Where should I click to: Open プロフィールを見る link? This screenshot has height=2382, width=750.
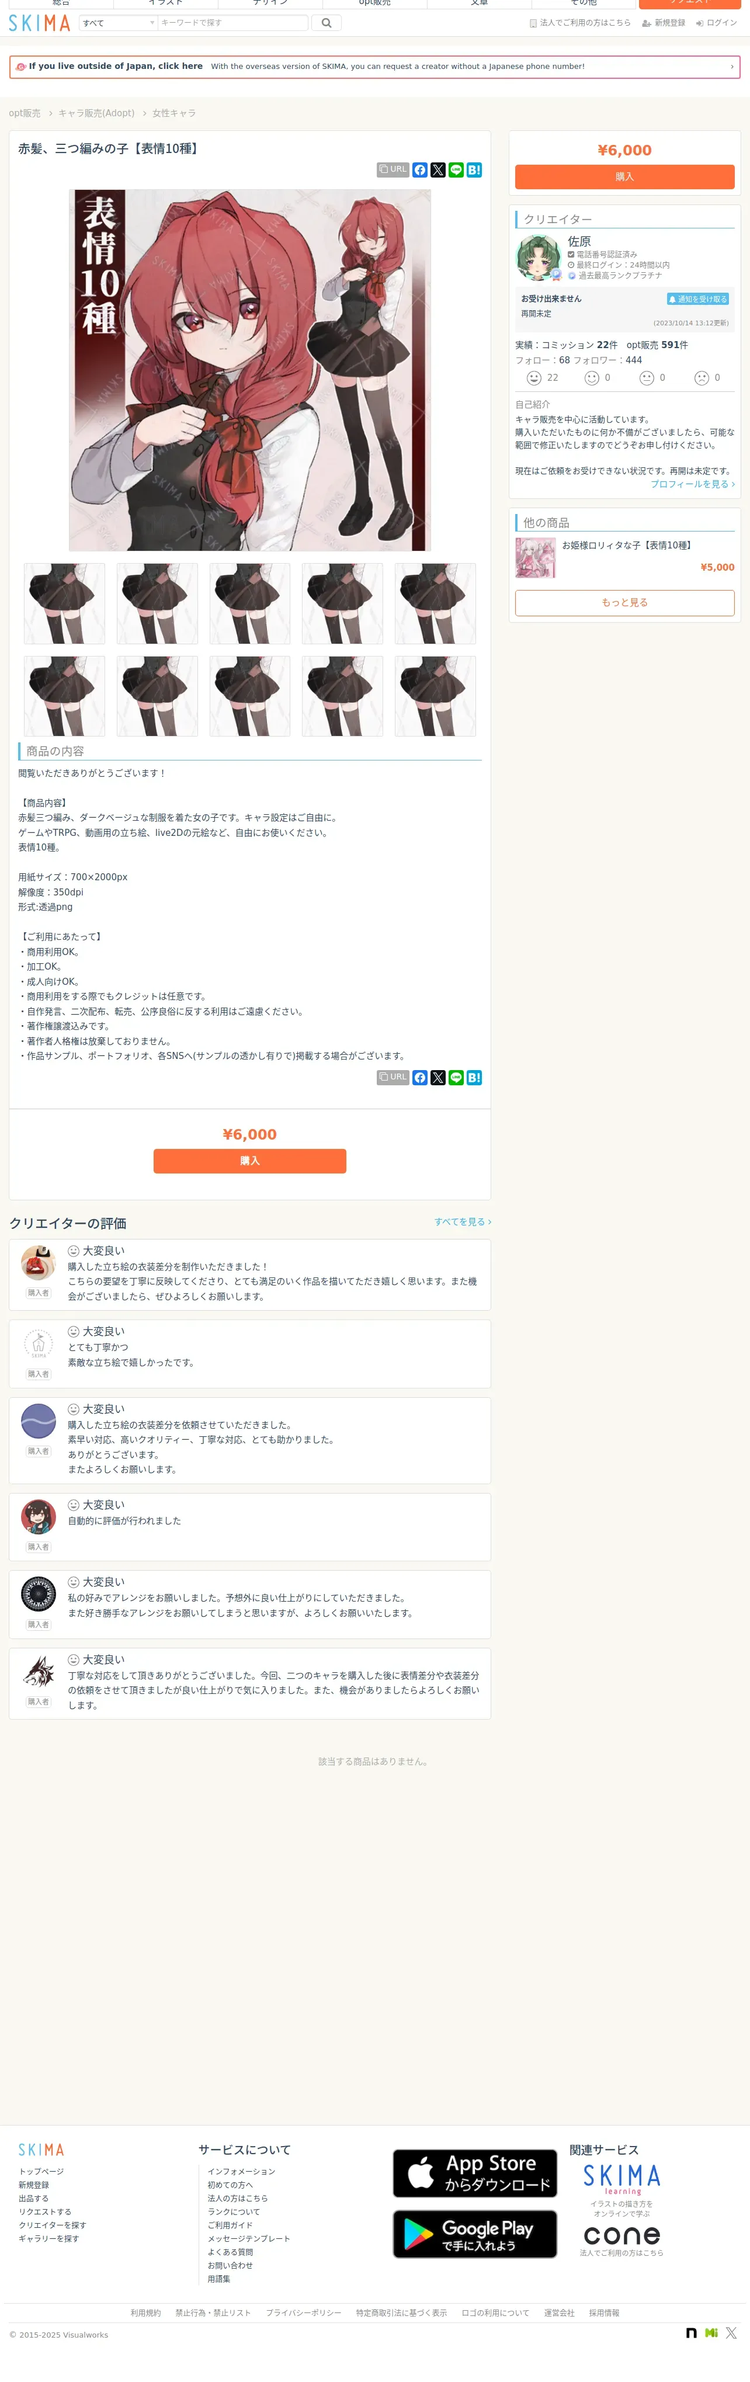click(x=693, y=484)
